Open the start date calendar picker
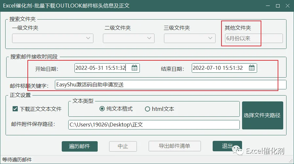 tap(135, 68)
